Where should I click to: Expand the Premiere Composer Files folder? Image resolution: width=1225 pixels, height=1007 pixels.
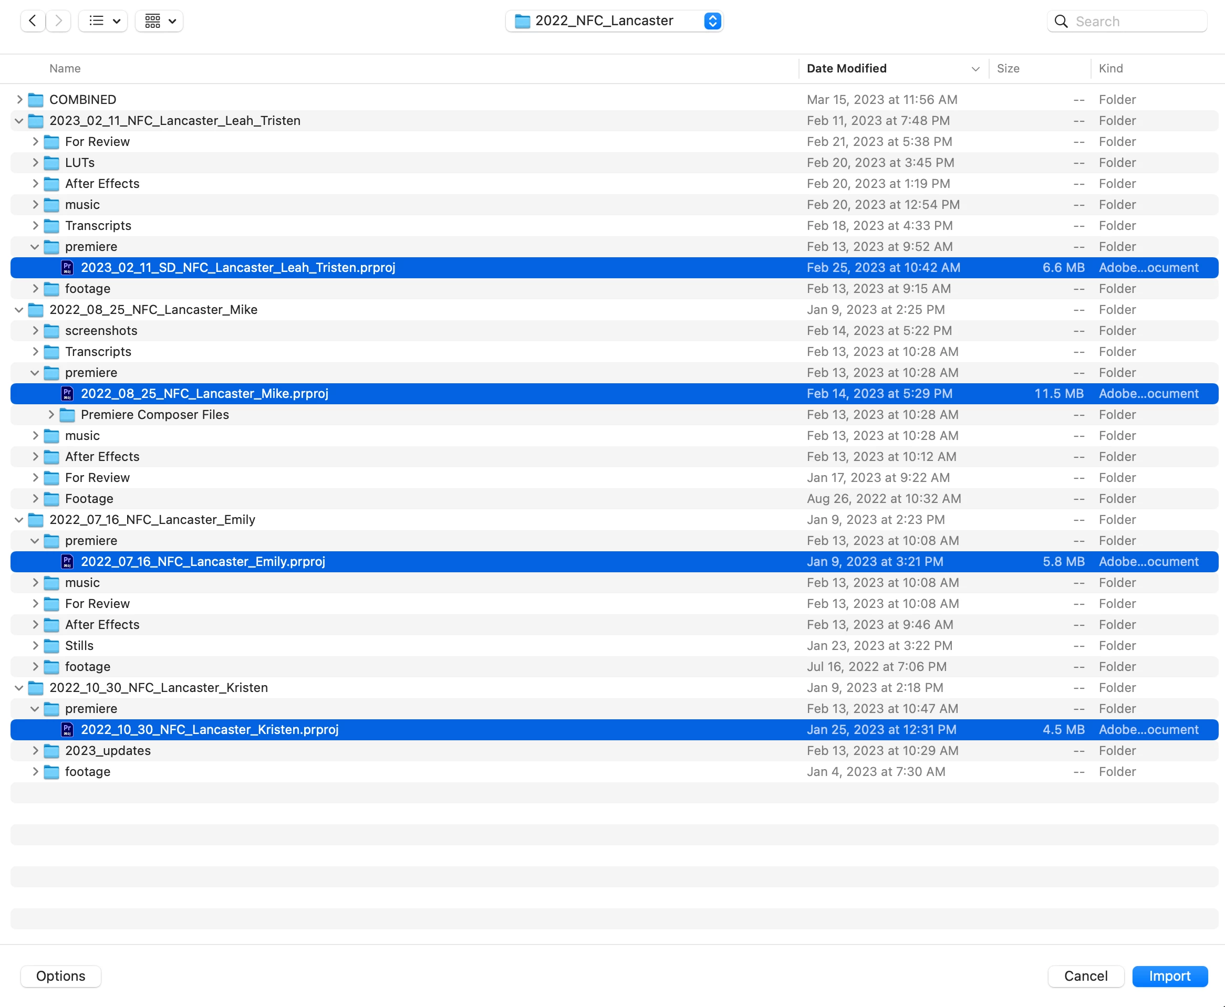51,415
